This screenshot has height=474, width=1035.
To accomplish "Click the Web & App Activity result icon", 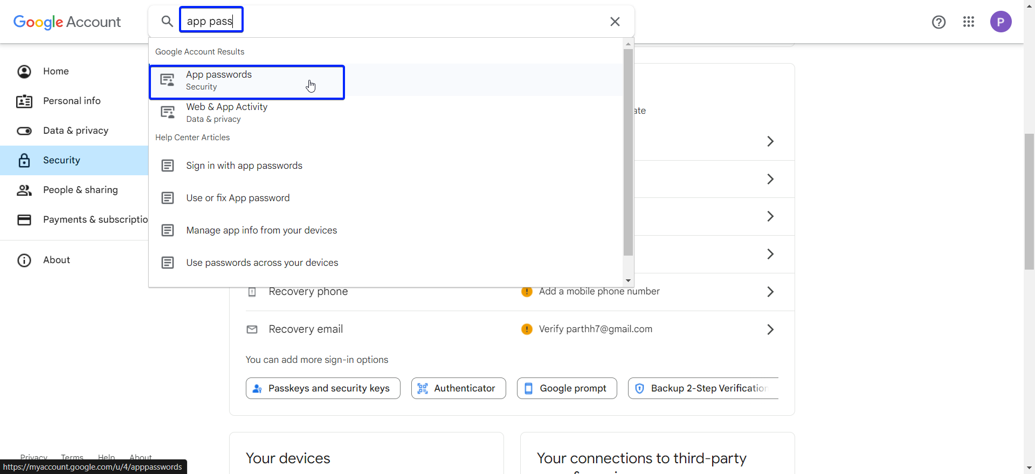I will pyautogui.click(x=168, y=112).
